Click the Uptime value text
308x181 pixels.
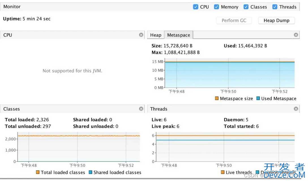coord(37,19)
